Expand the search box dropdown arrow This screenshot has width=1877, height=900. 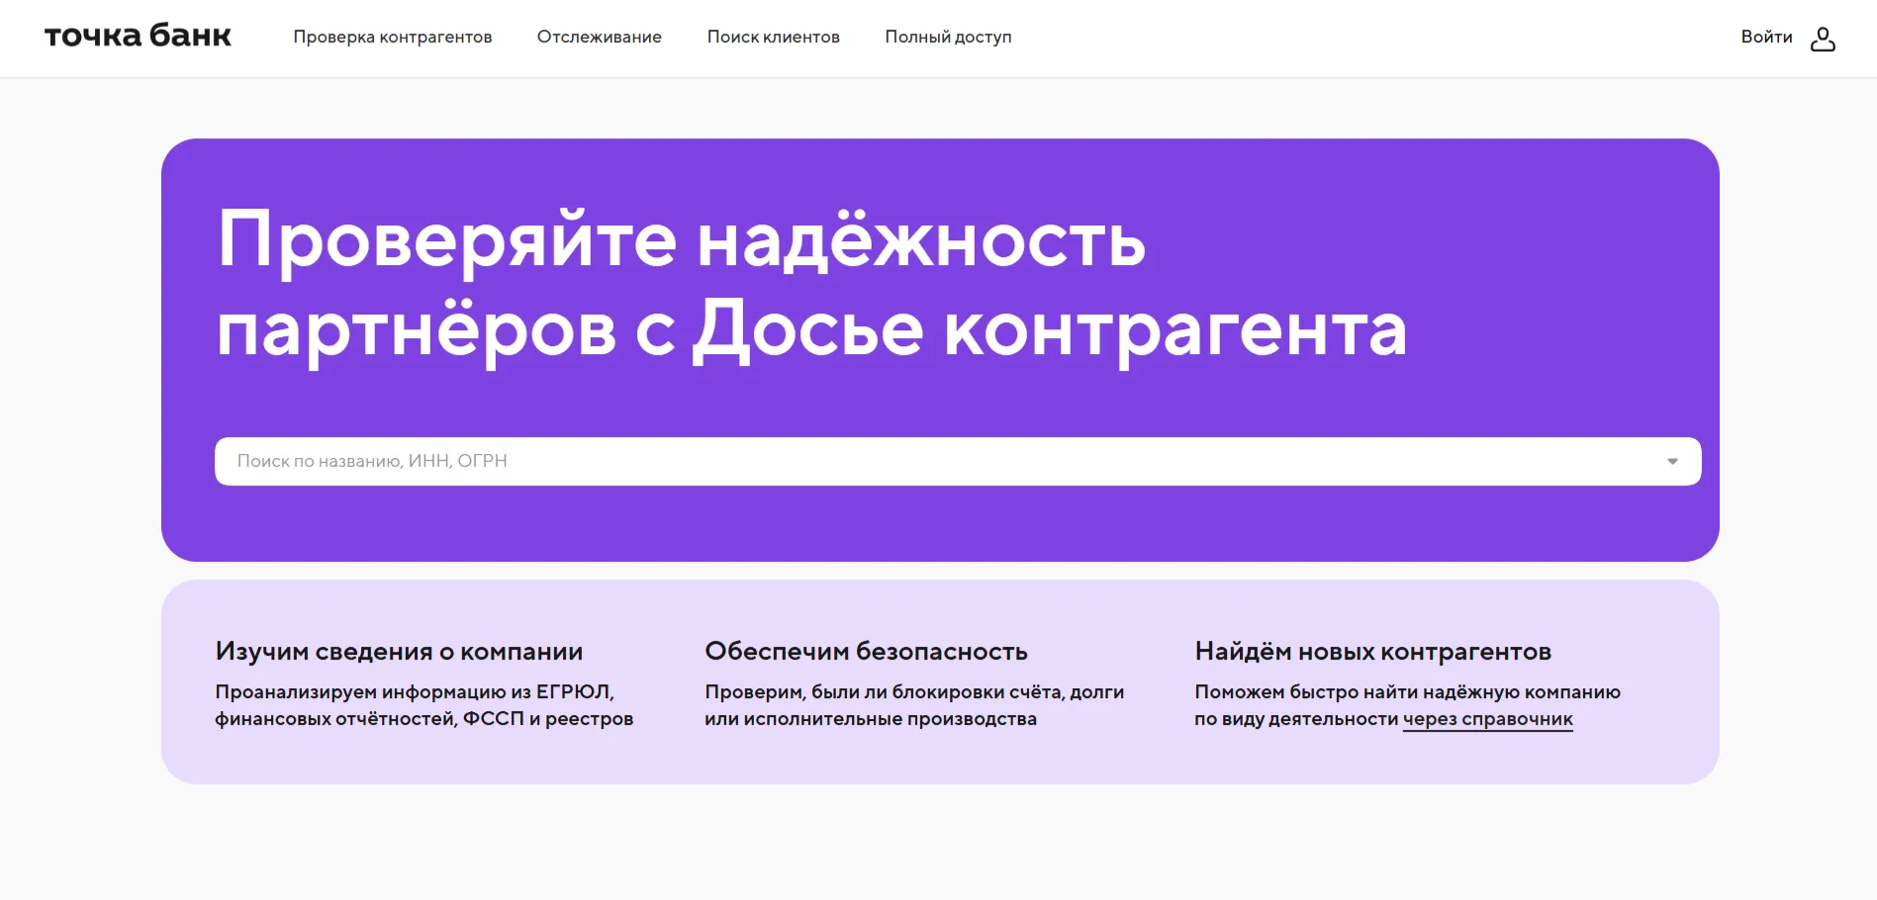point(1672,461)
